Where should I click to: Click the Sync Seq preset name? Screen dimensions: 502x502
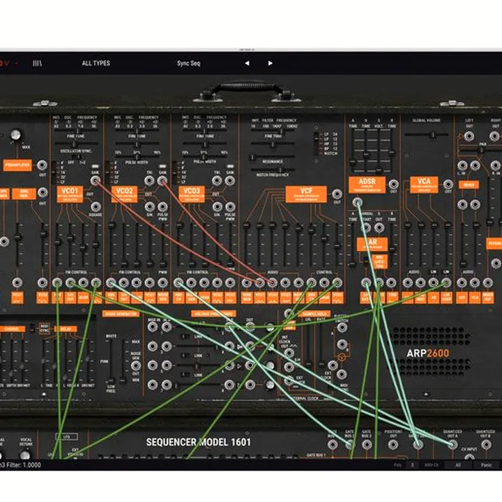pos(188,63)
